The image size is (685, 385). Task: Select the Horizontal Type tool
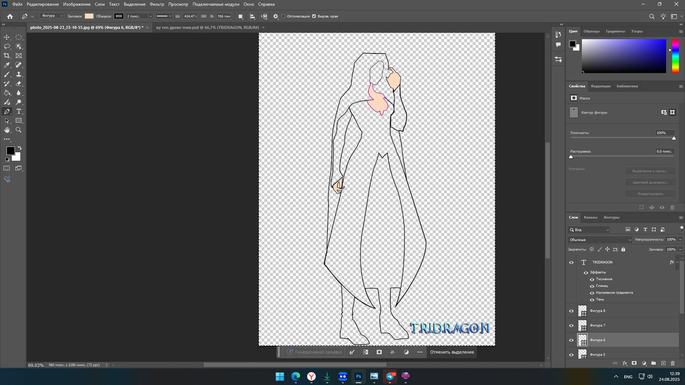pyautogui.click(x=19, y=111)
